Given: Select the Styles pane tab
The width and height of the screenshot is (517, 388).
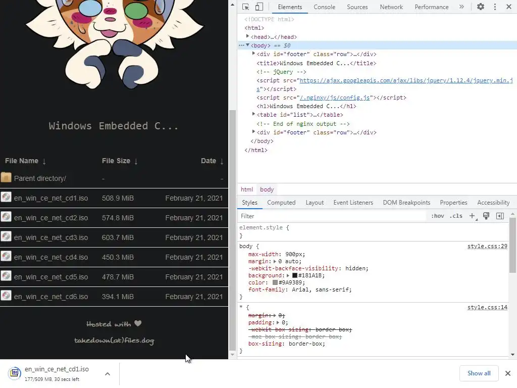Looking at the screenshot, I should click(249, 203).
